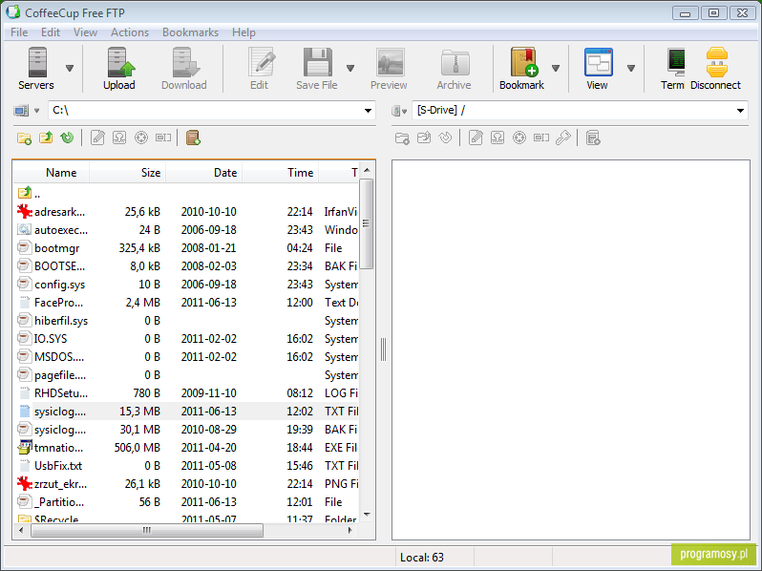Open remote server selector arrow

(x=404, y=112)
